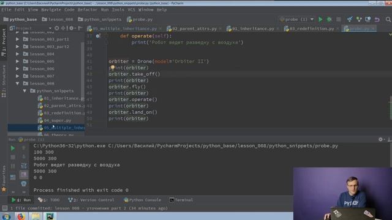
Task: Toggle tool window bars in status bar corner
Action: [4, 208]
